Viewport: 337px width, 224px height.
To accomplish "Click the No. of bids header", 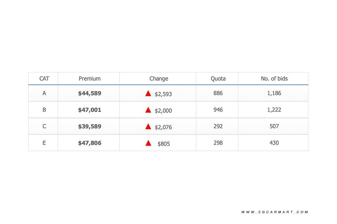I will click(274, 79).
